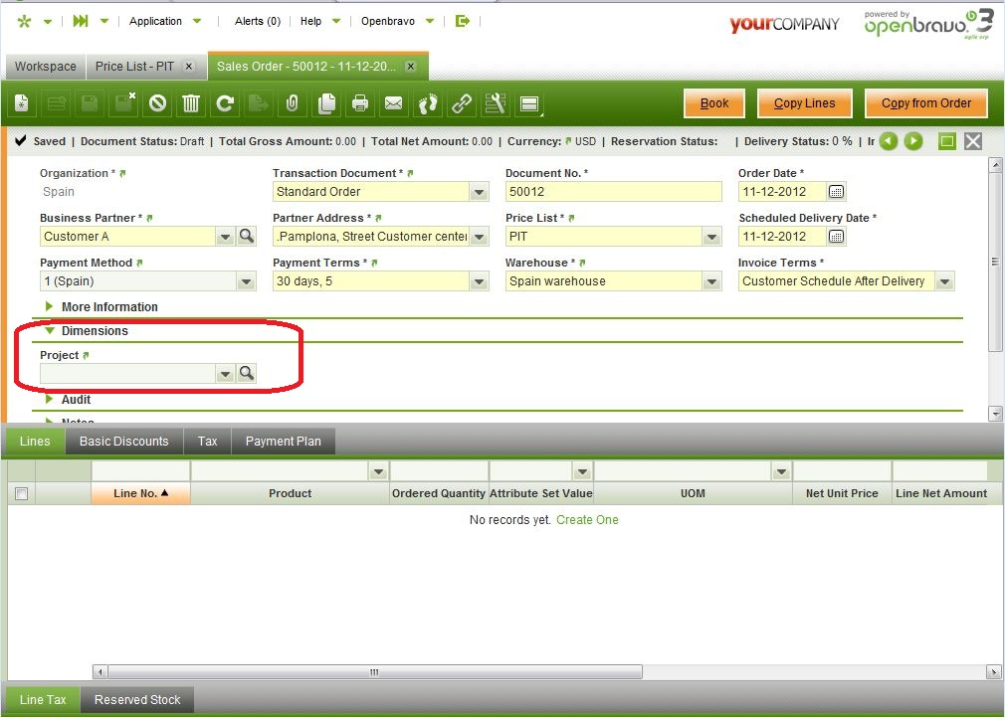1005x717 pixels.
Task: Expand the More Information section
Action: coord(108,307)
